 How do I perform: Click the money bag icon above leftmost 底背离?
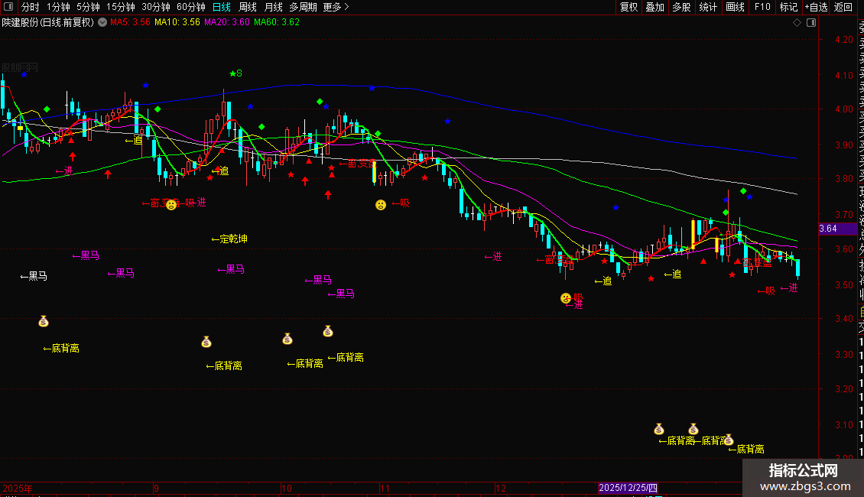pyautogui.click(x=44, y=321)
